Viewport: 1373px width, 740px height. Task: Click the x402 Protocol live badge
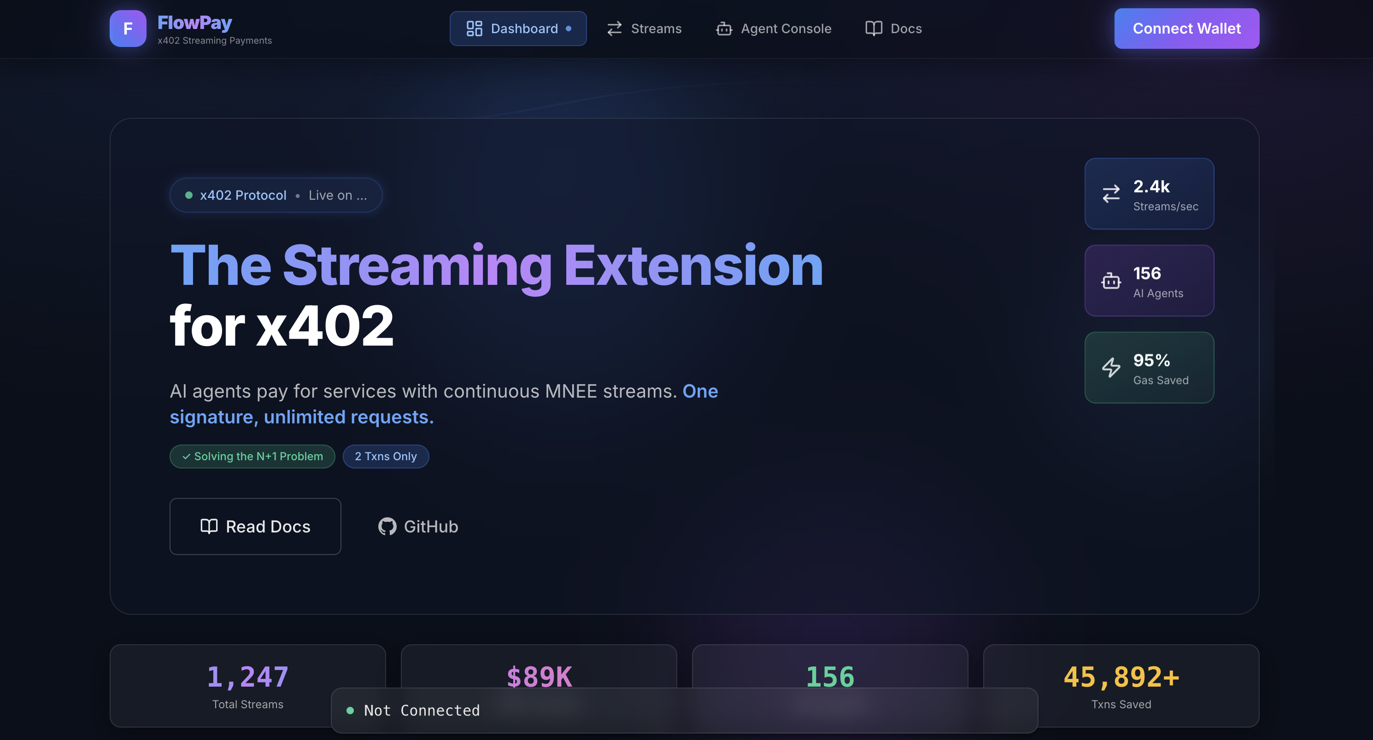tap(276, 196)
